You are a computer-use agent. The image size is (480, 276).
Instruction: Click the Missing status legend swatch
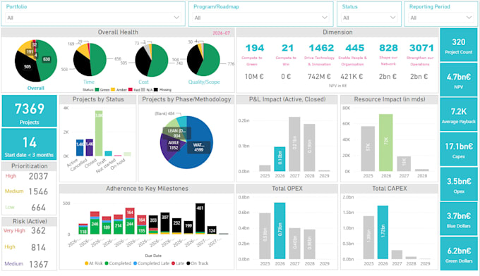click(x=156, y=89)
